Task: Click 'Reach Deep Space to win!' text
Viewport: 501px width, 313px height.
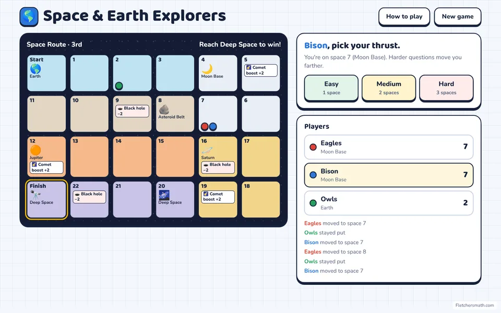Action: click(240, 44)
